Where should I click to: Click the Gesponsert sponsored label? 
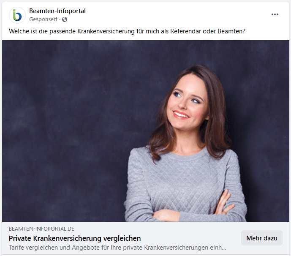(x=43, y=19)
